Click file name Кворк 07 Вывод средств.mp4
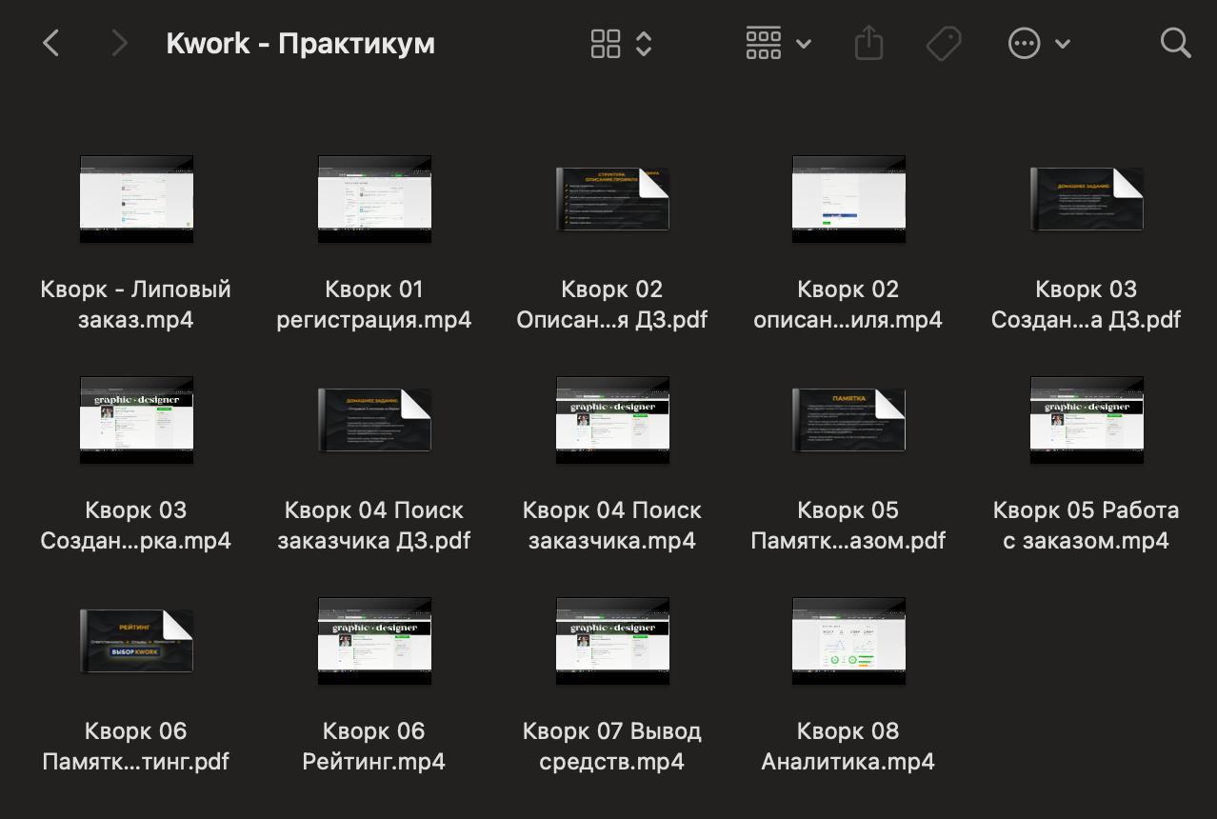Image resolution: width=1217 pixels, height=819 pixels. (x=612, y=747)
